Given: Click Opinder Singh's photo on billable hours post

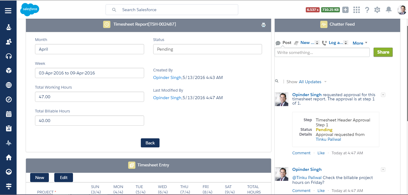Looking at the screenshot, I should [x=282, y=174].
